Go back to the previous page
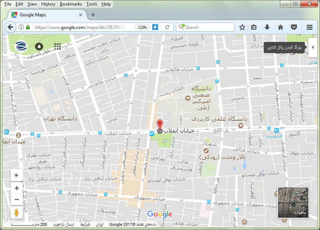 point(10,27)
